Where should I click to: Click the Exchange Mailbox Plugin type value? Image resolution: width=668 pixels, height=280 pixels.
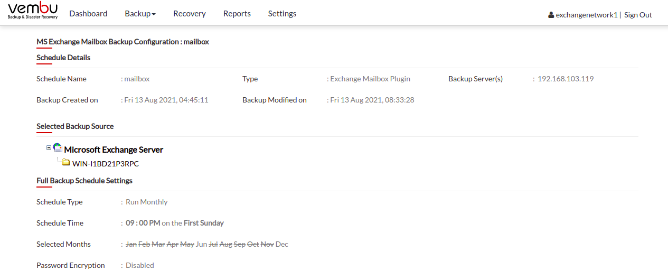coord(370,79)
